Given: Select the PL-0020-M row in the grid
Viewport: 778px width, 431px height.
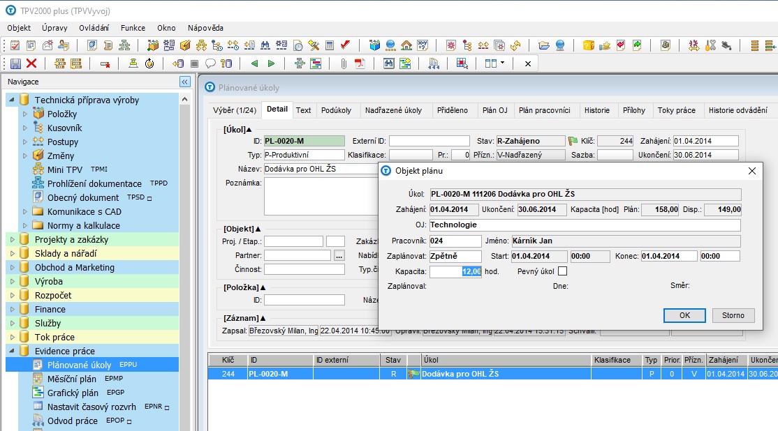Looking at the screenshot, I should pyautogui.click(x=492, y=374).
